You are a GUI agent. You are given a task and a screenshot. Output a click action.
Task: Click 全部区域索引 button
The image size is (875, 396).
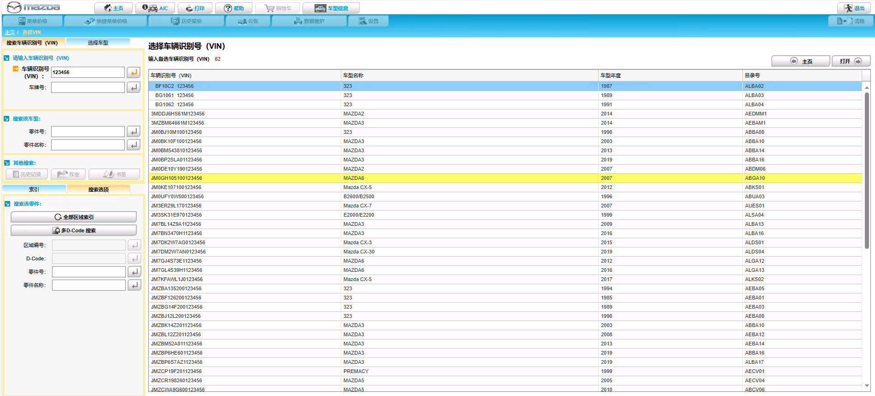click(x=74, y=217)
